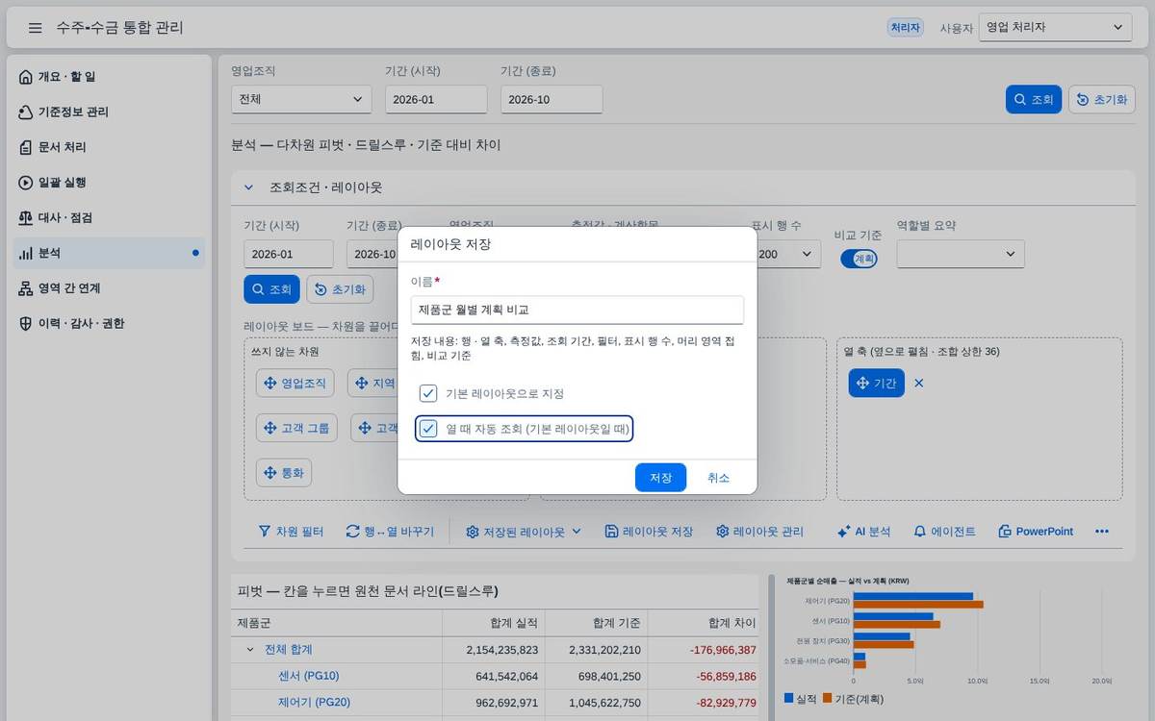Open 일괄 실행 sidebar item
The height and width of the screenshot is (721, 1155).
coord(108,183)
